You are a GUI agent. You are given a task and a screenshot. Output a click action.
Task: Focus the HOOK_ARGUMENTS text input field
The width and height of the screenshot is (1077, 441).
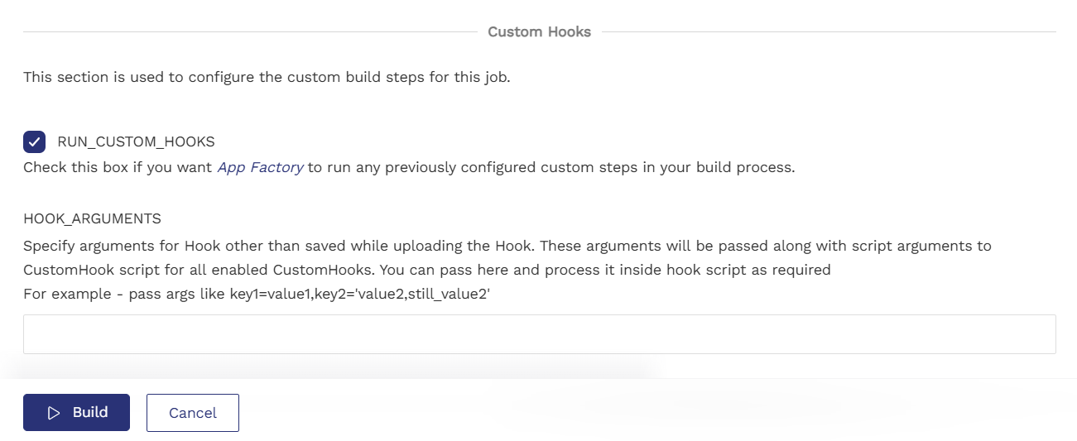[x=539, y=334]
